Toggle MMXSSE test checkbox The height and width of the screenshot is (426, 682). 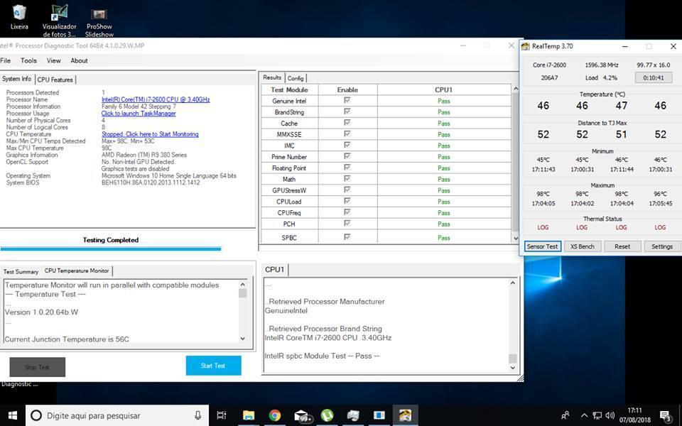[x=347, y=134]
